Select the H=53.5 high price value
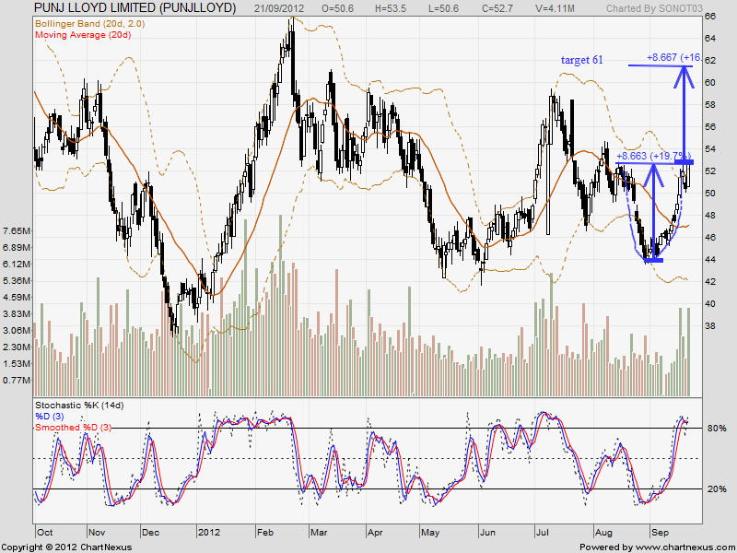737x553 pixels. 391,8
